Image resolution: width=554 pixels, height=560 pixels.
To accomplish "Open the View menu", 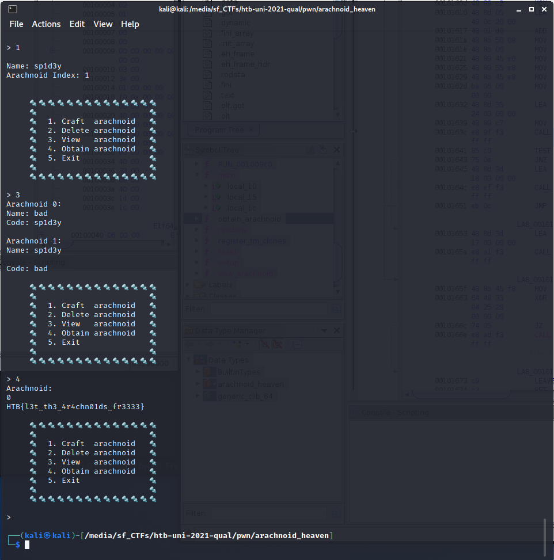I will (103, 24).
